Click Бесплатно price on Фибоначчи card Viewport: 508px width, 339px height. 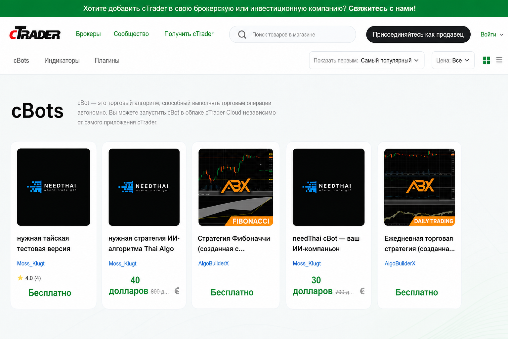click(232, 292)
